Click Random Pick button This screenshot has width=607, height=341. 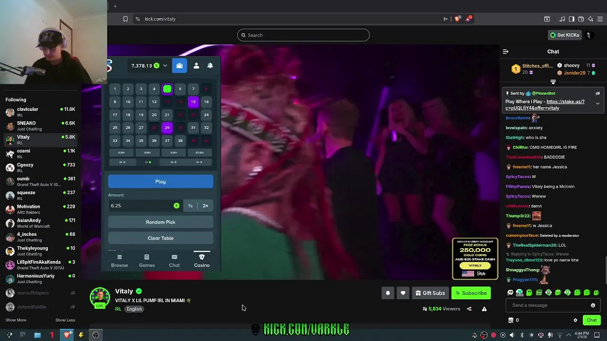tap(161, 222)
